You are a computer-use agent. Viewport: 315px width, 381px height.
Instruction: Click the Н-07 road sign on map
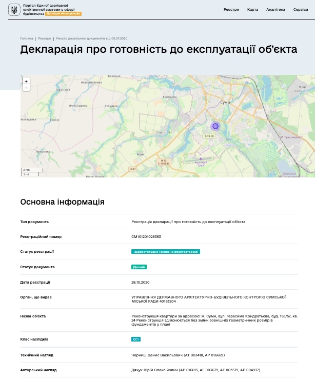click(x=132, y=169)
